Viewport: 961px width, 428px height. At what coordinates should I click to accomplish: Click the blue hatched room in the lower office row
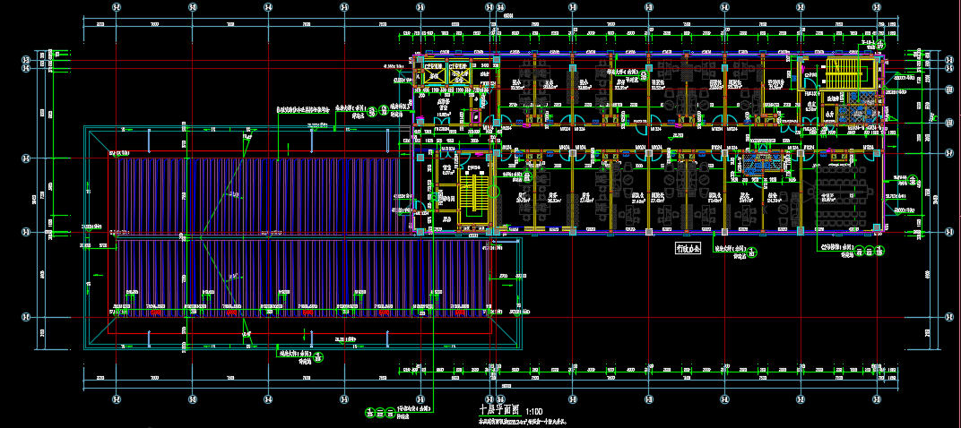click(764, 164)
